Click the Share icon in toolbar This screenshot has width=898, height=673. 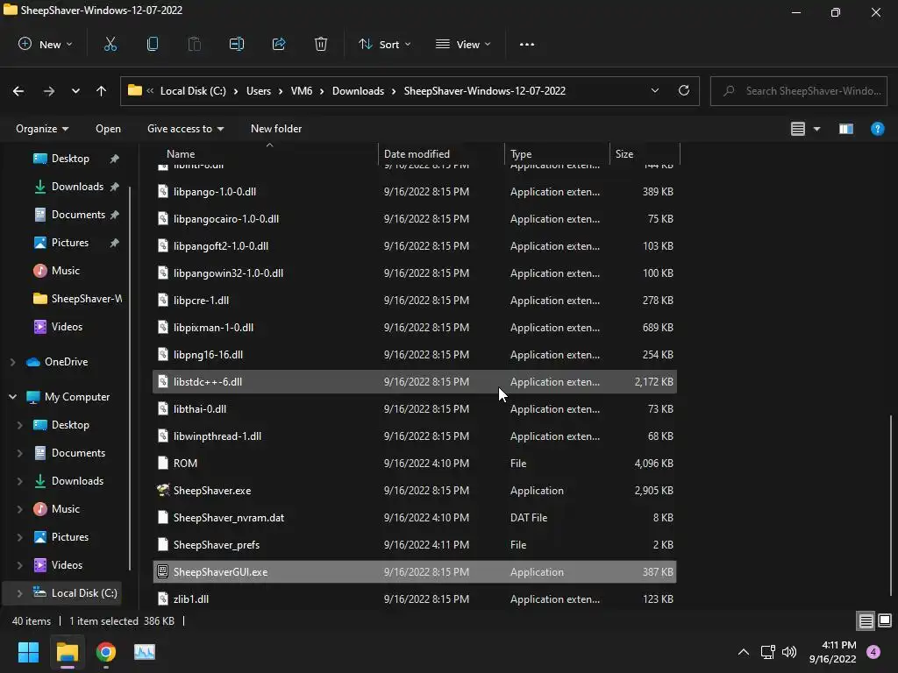click(279, 44)
